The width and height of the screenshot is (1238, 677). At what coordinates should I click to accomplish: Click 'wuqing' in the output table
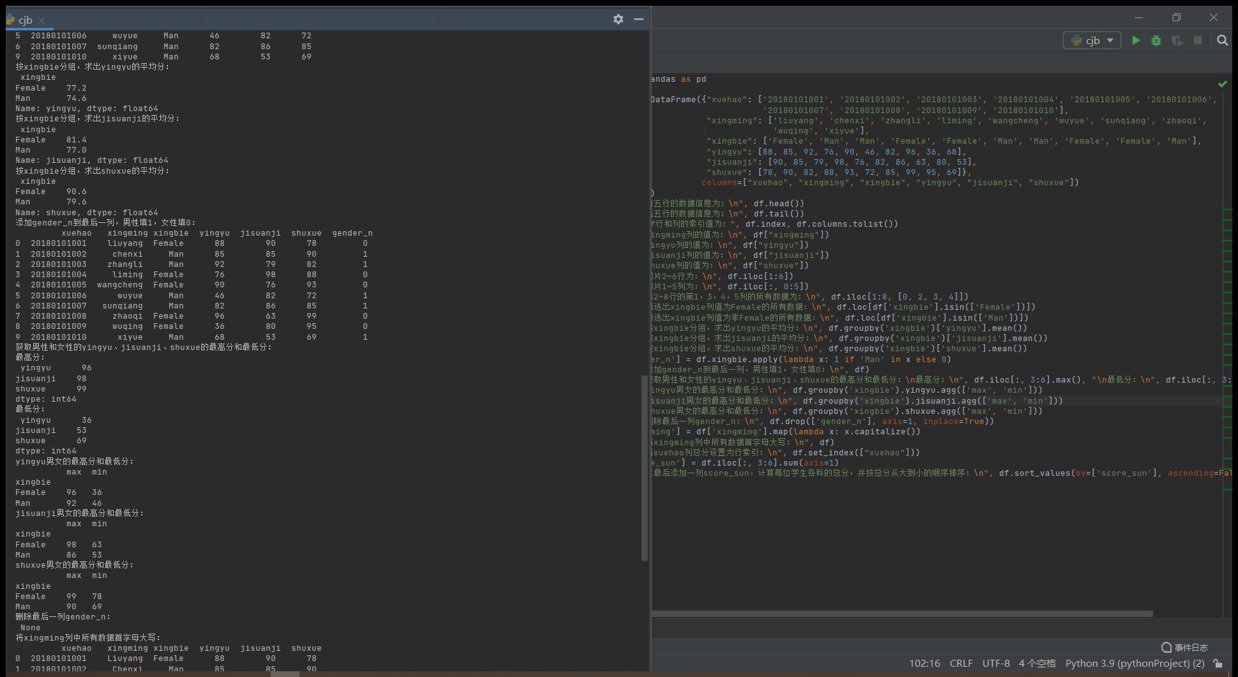tap(128, 326)
